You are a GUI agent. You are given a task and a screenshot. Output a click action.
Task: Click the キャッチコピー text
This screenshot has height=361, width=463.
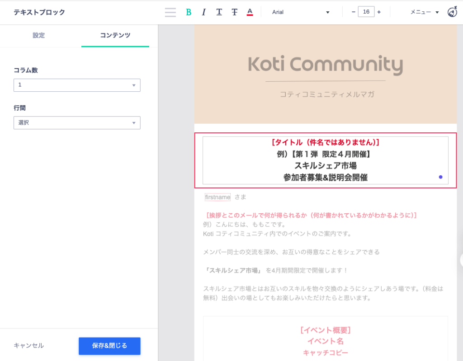click(x=326, y=353)
